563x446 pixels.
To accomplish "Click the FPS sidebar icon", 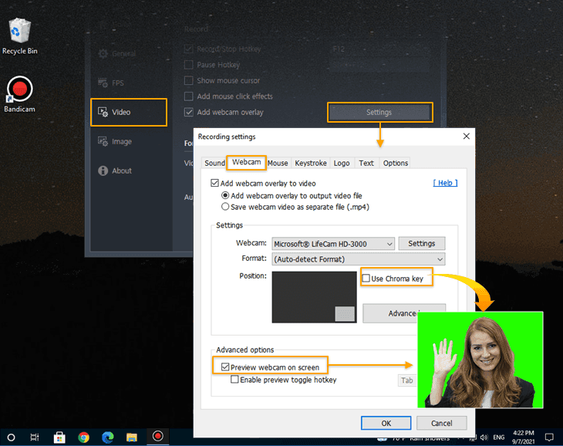I will (103, 83).
